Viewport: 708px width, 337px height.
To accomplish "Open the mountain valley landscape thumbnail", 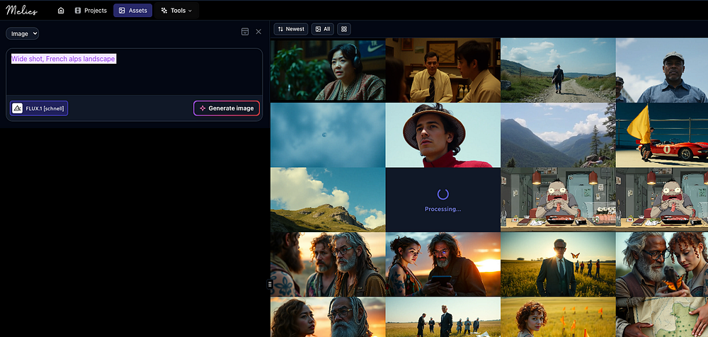I will point(558,135).
